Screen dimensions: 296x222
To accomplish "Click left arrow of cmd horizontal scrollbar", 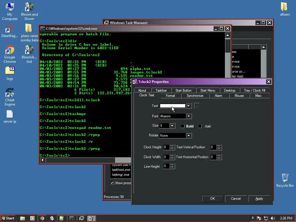I will coord(42,160).
